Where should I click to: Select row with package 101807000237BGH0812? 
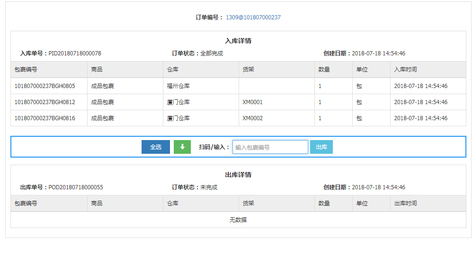click(45, 102)
